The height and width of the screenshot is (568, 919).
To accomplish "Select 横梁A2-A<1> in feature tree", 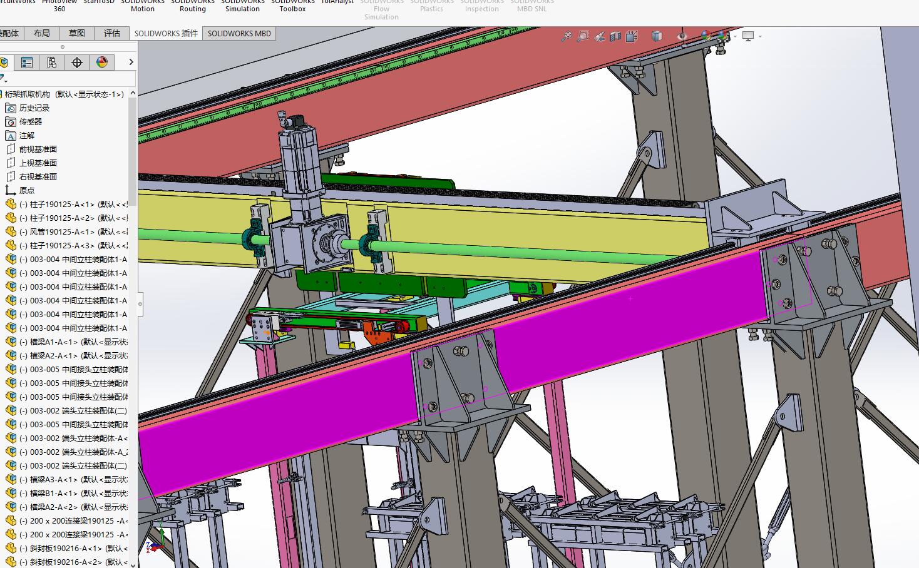I will tap(66, 356).
